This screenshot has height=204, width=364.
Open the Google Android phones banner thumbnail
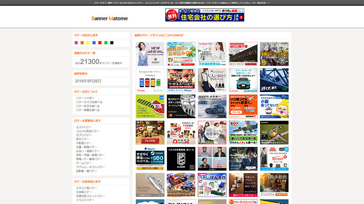click(x=150, y=80)
